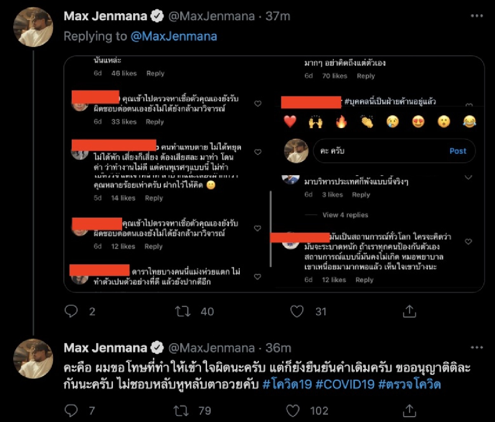The image size is (495, 422).
Task: Like the first tweet with 31 likes
Action: point(297,312)
